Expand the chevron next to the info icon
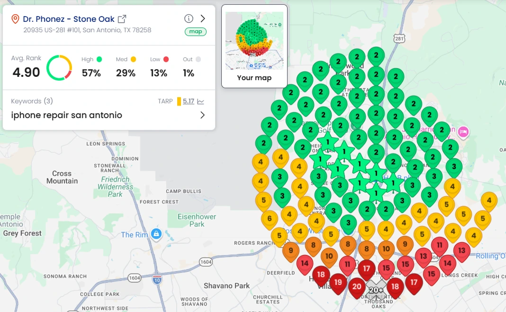 203,19
